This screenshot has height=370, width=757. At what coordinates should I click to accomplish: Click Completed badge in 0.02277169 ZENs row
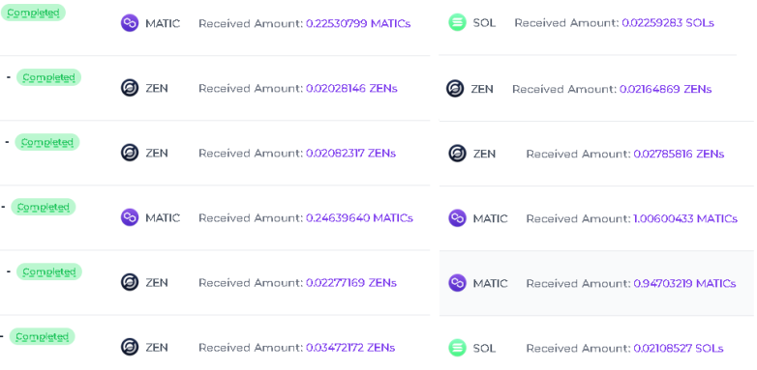[x=49, y=271]
